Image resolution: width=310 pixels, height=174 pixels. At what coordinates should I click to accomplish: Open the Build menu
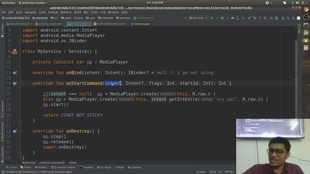[x=77, y=12]
